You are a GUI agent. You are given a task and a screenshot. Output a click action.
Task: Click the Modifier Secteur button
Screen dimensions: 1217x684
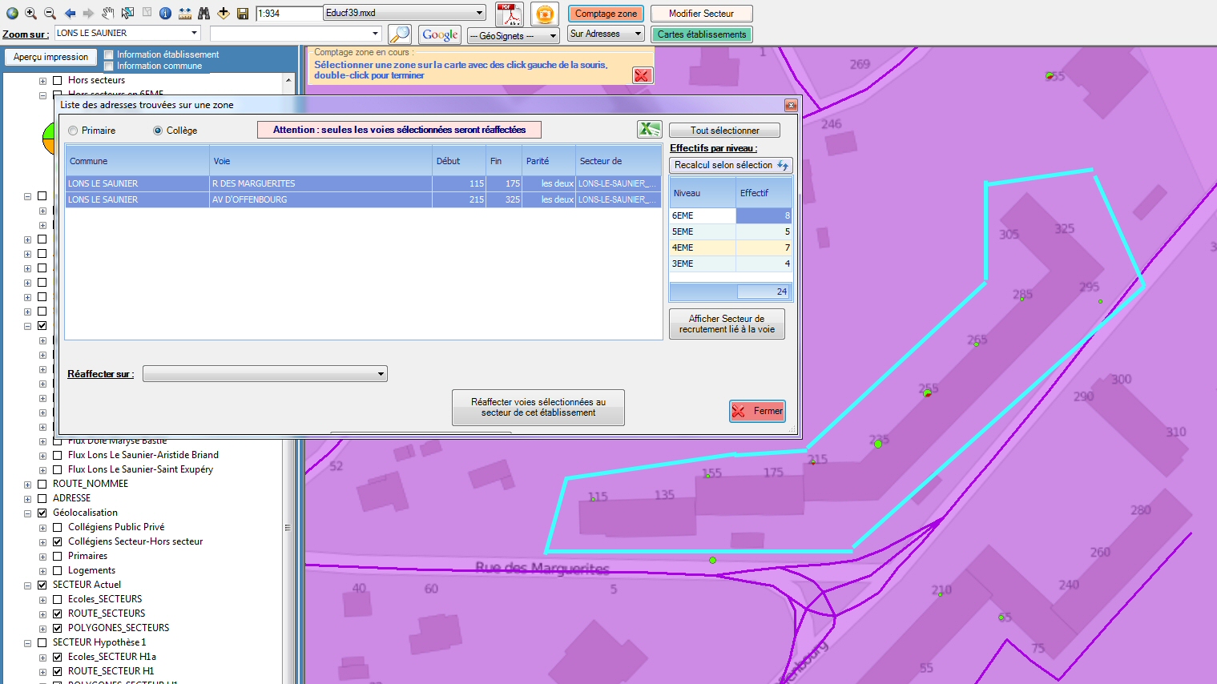point(701,14)
